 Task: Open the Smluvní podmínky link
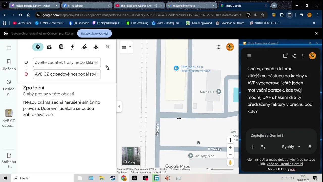pyautogui.click(x=180, y=169)
